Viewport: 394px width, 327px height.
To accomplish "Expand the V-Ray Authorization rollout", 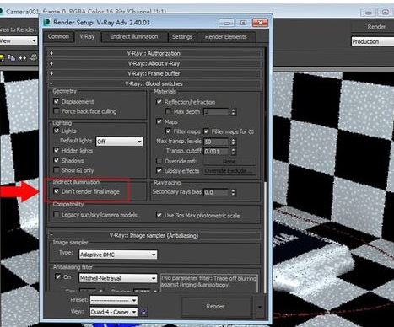I will (154, 53).
